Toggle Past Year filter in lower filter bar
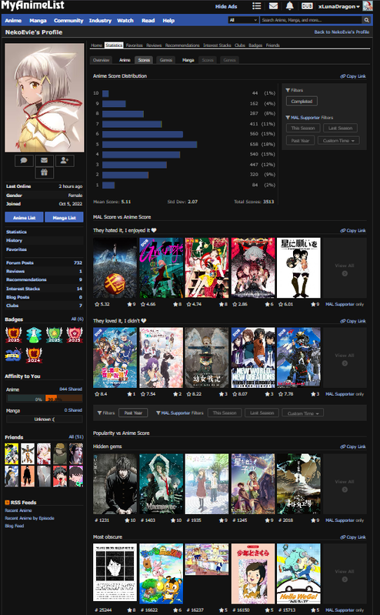Image resolution: width=380 pixels, height=615 pixels. coord(133,413)
